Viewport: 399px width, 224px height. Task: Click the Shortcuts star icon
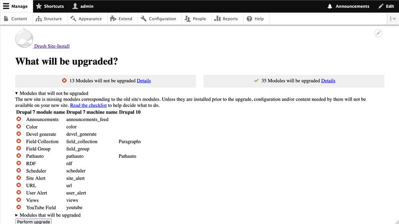[39, 6]
